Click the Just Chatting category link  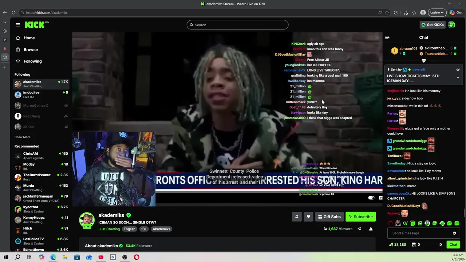click(x=109, y=229)
